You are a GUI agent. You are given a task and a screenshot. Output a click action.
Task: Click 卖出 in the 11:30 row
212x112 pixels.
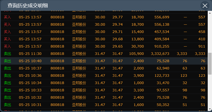click(8, 54)
